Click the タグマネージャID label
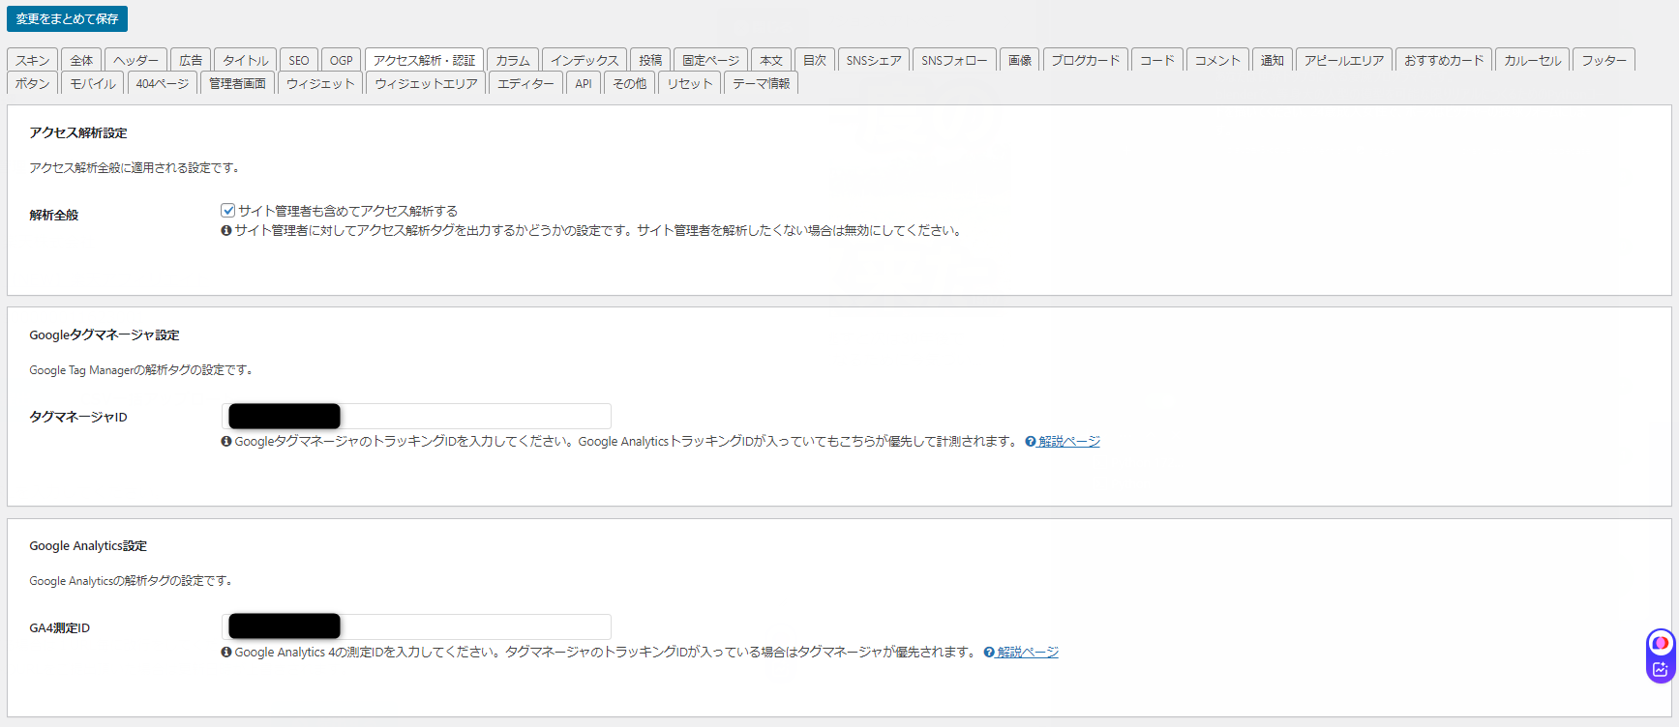The image size is (1679, 727). pos(78,417)
